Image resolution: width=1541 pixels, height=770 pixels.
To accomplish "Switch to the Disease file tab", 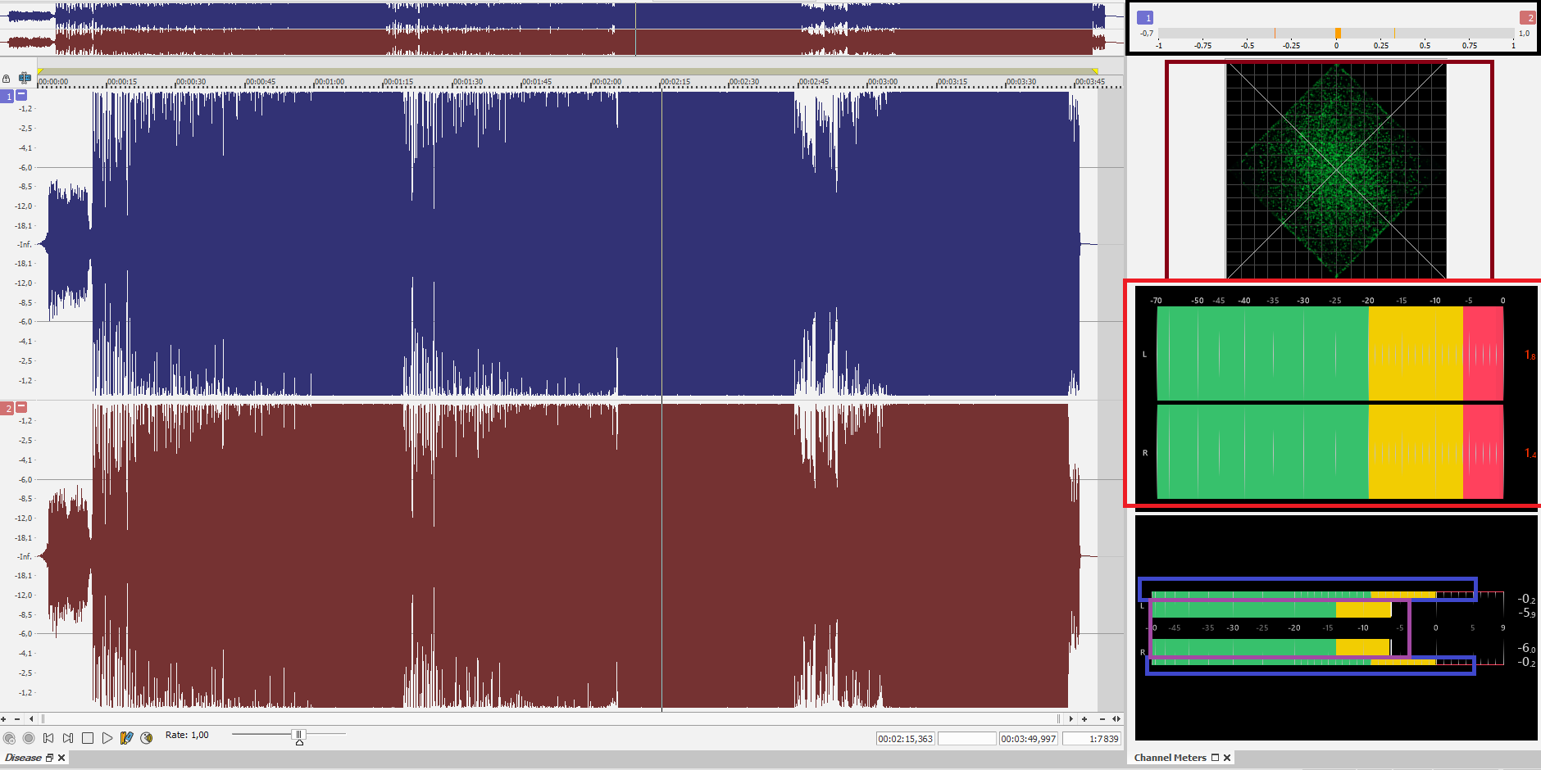I will click(x=24, y=758).
